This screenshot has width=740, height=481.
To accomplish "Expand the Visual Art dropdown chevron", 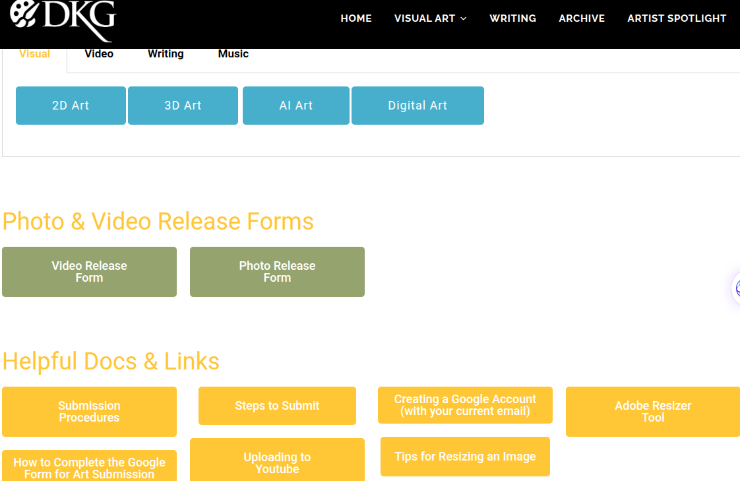I will (464, 18).
